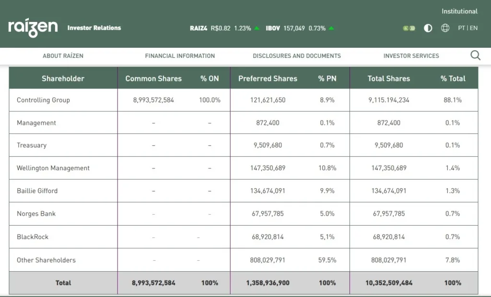Viewport: 491px width, 297px height.
Task: Open the Institutional link
Action: (459, 11)
